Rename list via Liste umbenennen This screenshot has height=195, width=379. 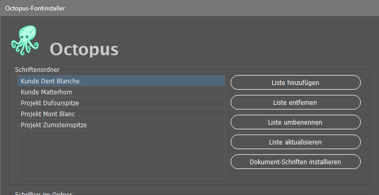295,122
